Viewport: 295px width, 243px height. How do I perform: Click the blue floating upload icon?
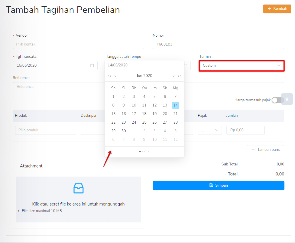(x=287, y=99)
